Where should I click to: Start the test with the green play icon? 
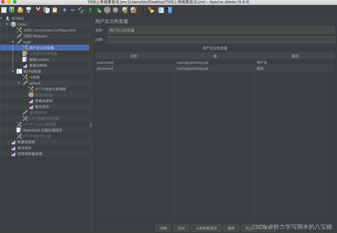(91, 10)
